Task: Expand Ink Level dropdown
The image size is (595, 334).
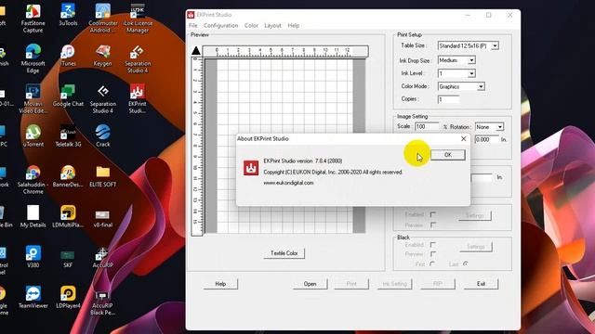Action: [x=471, y=73]
